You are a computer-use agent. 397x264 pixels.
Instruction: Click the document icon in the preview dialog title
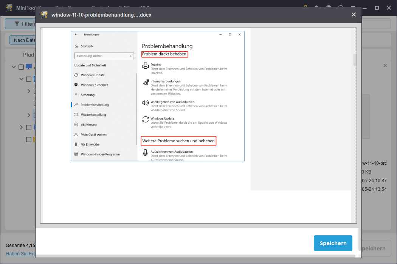(44, 15)
